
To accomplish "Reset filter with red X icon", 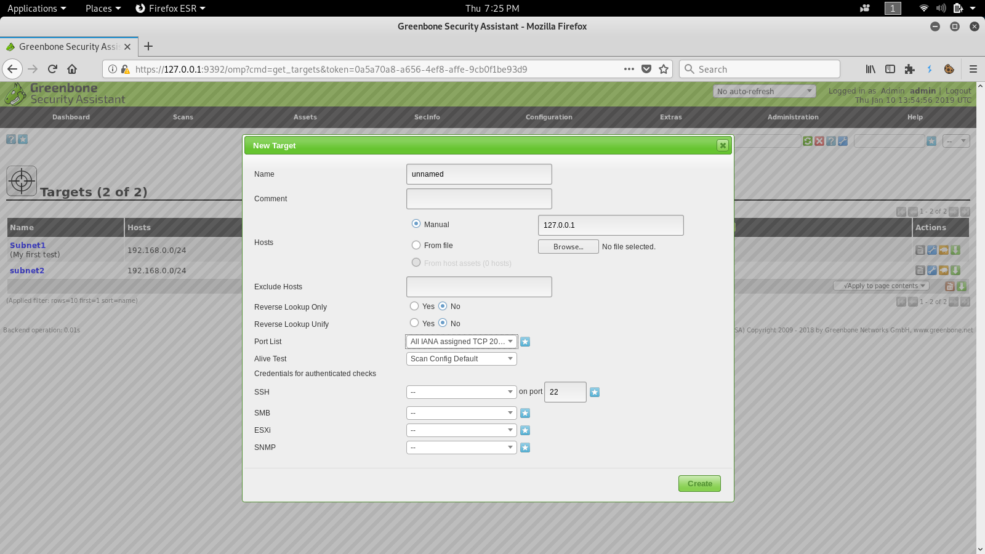I will pos(819,141).
